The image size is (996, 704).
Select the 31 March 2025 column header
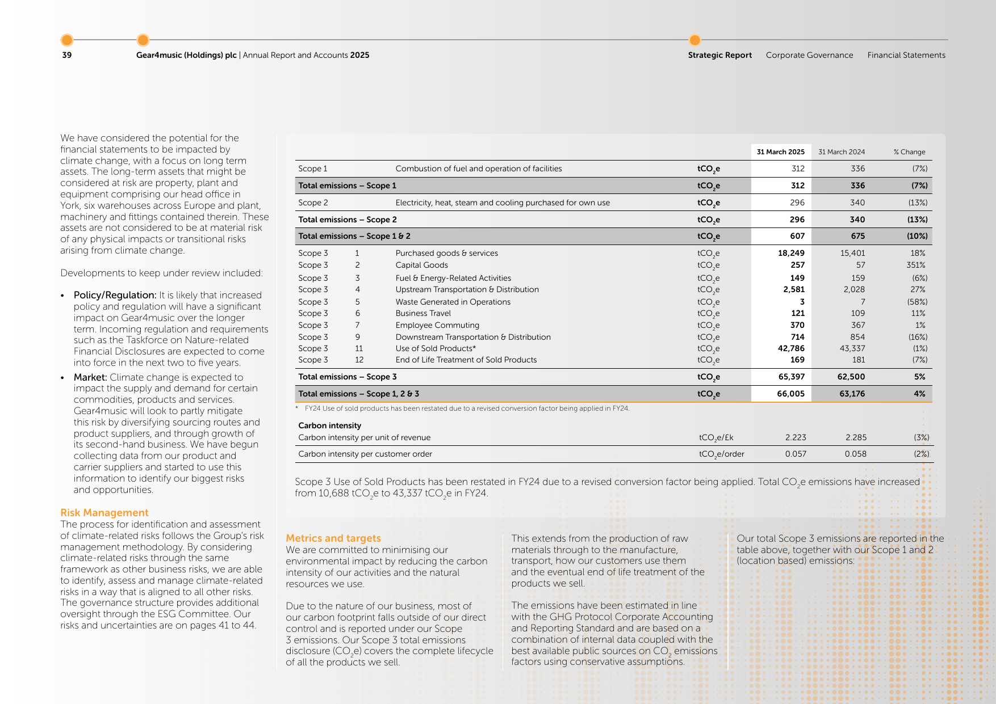click(x=780, y=152)
